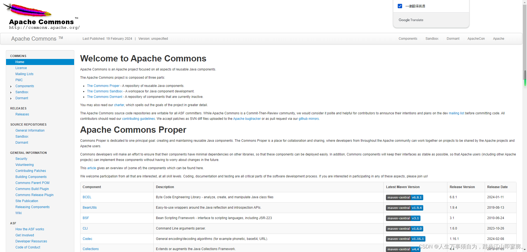Expand the Sandbox entry in the sidebar

(11, 92)
